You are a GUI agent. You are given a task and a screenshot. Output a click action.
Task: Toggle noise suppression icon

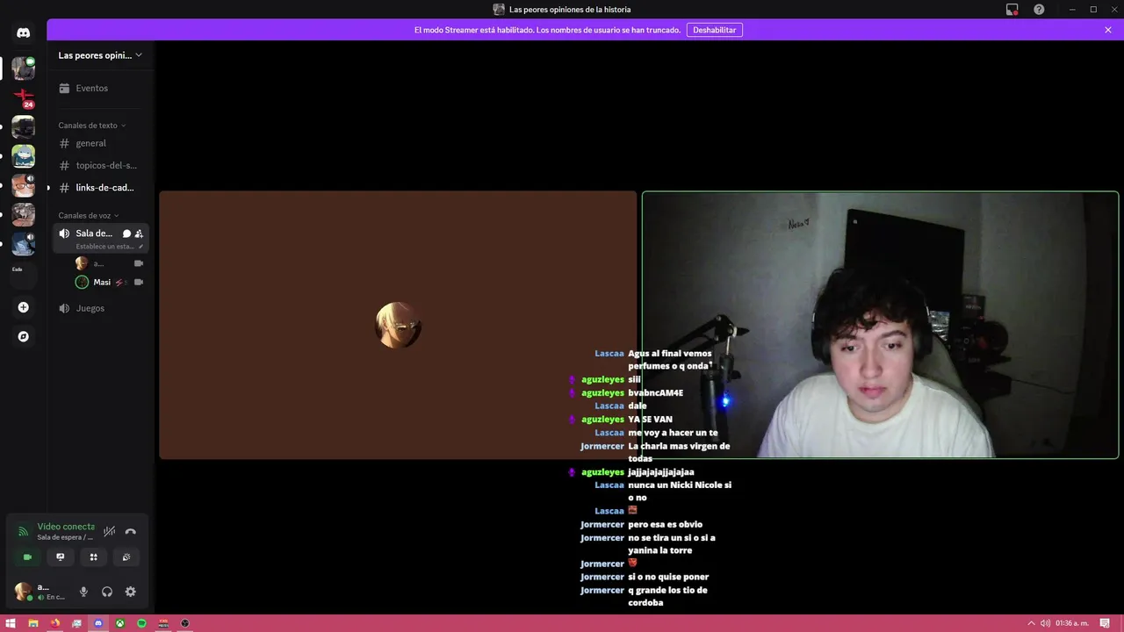110,531
